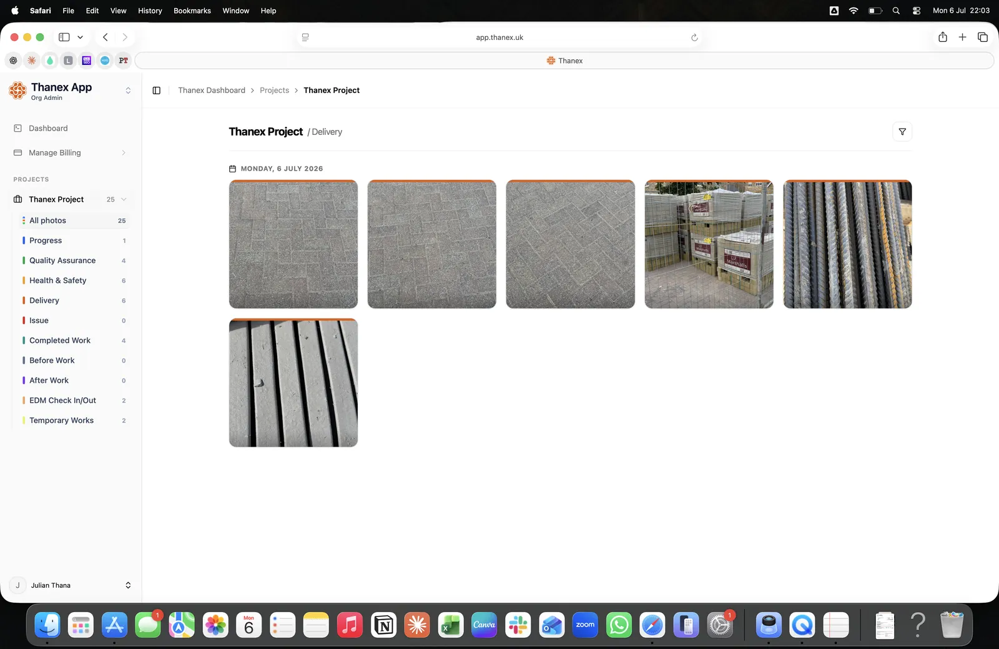Open first paving photo thumbnail

click(293, 244)
